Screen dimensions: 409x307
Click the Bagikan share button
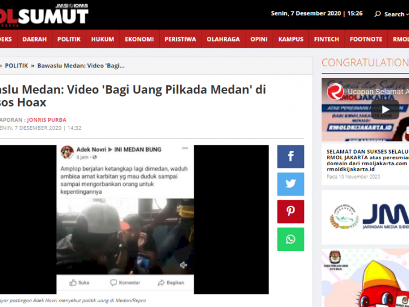pyautogui.click(x=171, y=282)
